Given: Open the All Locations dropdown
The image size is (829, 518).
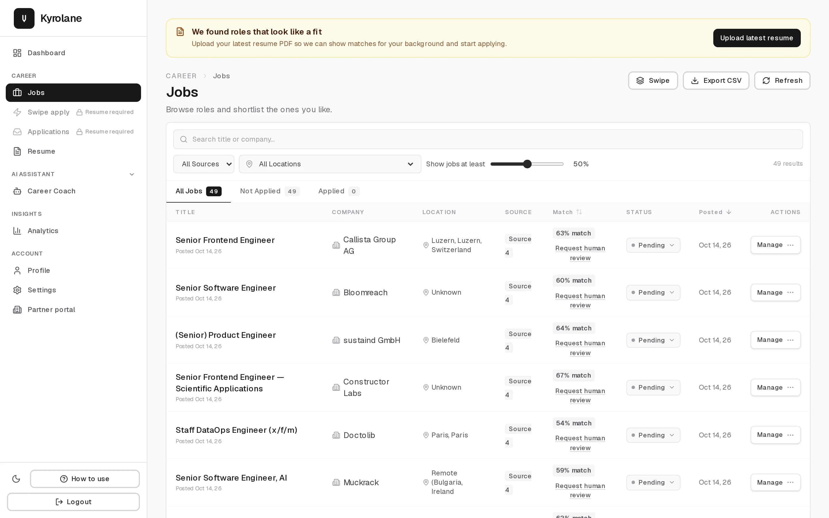Looking at the screenshot, I should point(330,164).
